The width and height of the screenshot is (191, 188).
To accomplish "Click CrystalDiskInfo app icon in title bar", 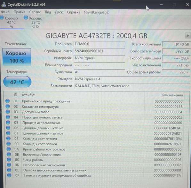I will point(4,4).
